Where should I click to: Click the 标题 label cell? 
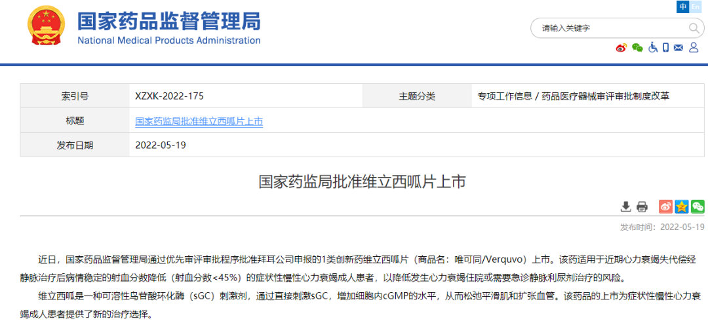point(75,121)
